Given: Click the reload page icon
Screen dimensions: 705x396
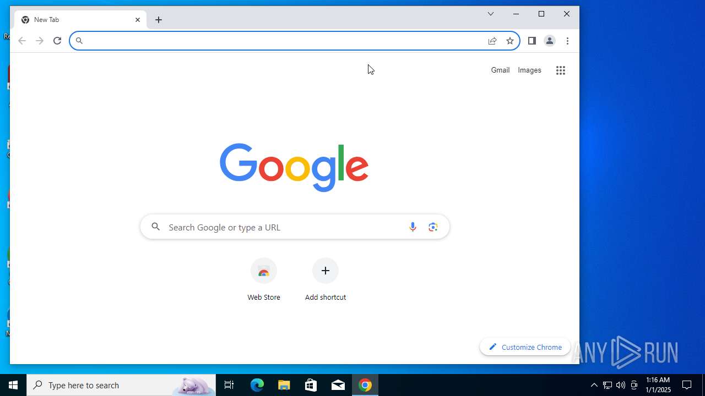Looking at the screenshot, I should pos(57,41).
